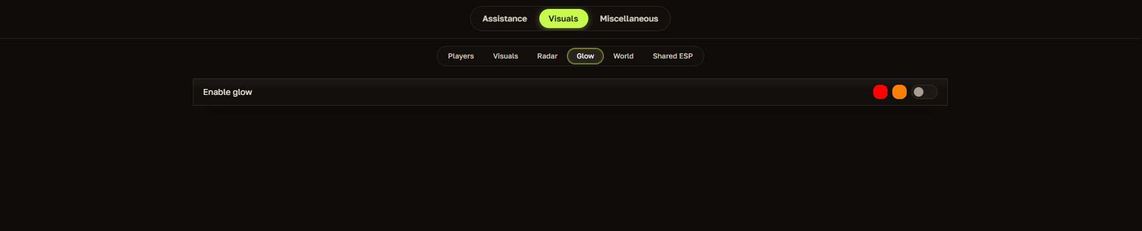Screen dimensions: 1142x231
Task: Switch to the Miscellaneous tab
Action: [x=629, y=19]
